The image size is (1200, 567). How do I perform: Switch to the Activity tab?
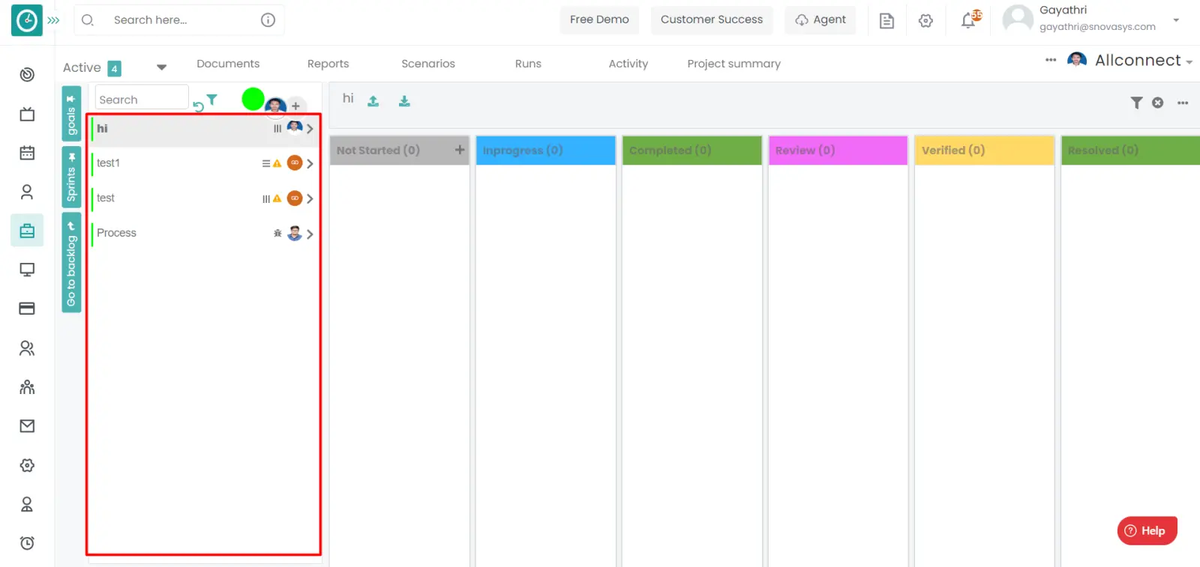(x=628, y=64)
